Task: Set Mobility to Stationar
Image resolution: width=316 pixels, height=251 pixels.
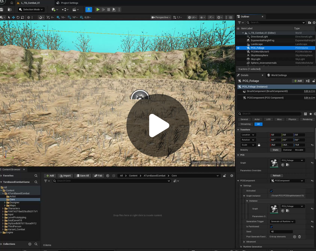Action: point(287,150)
